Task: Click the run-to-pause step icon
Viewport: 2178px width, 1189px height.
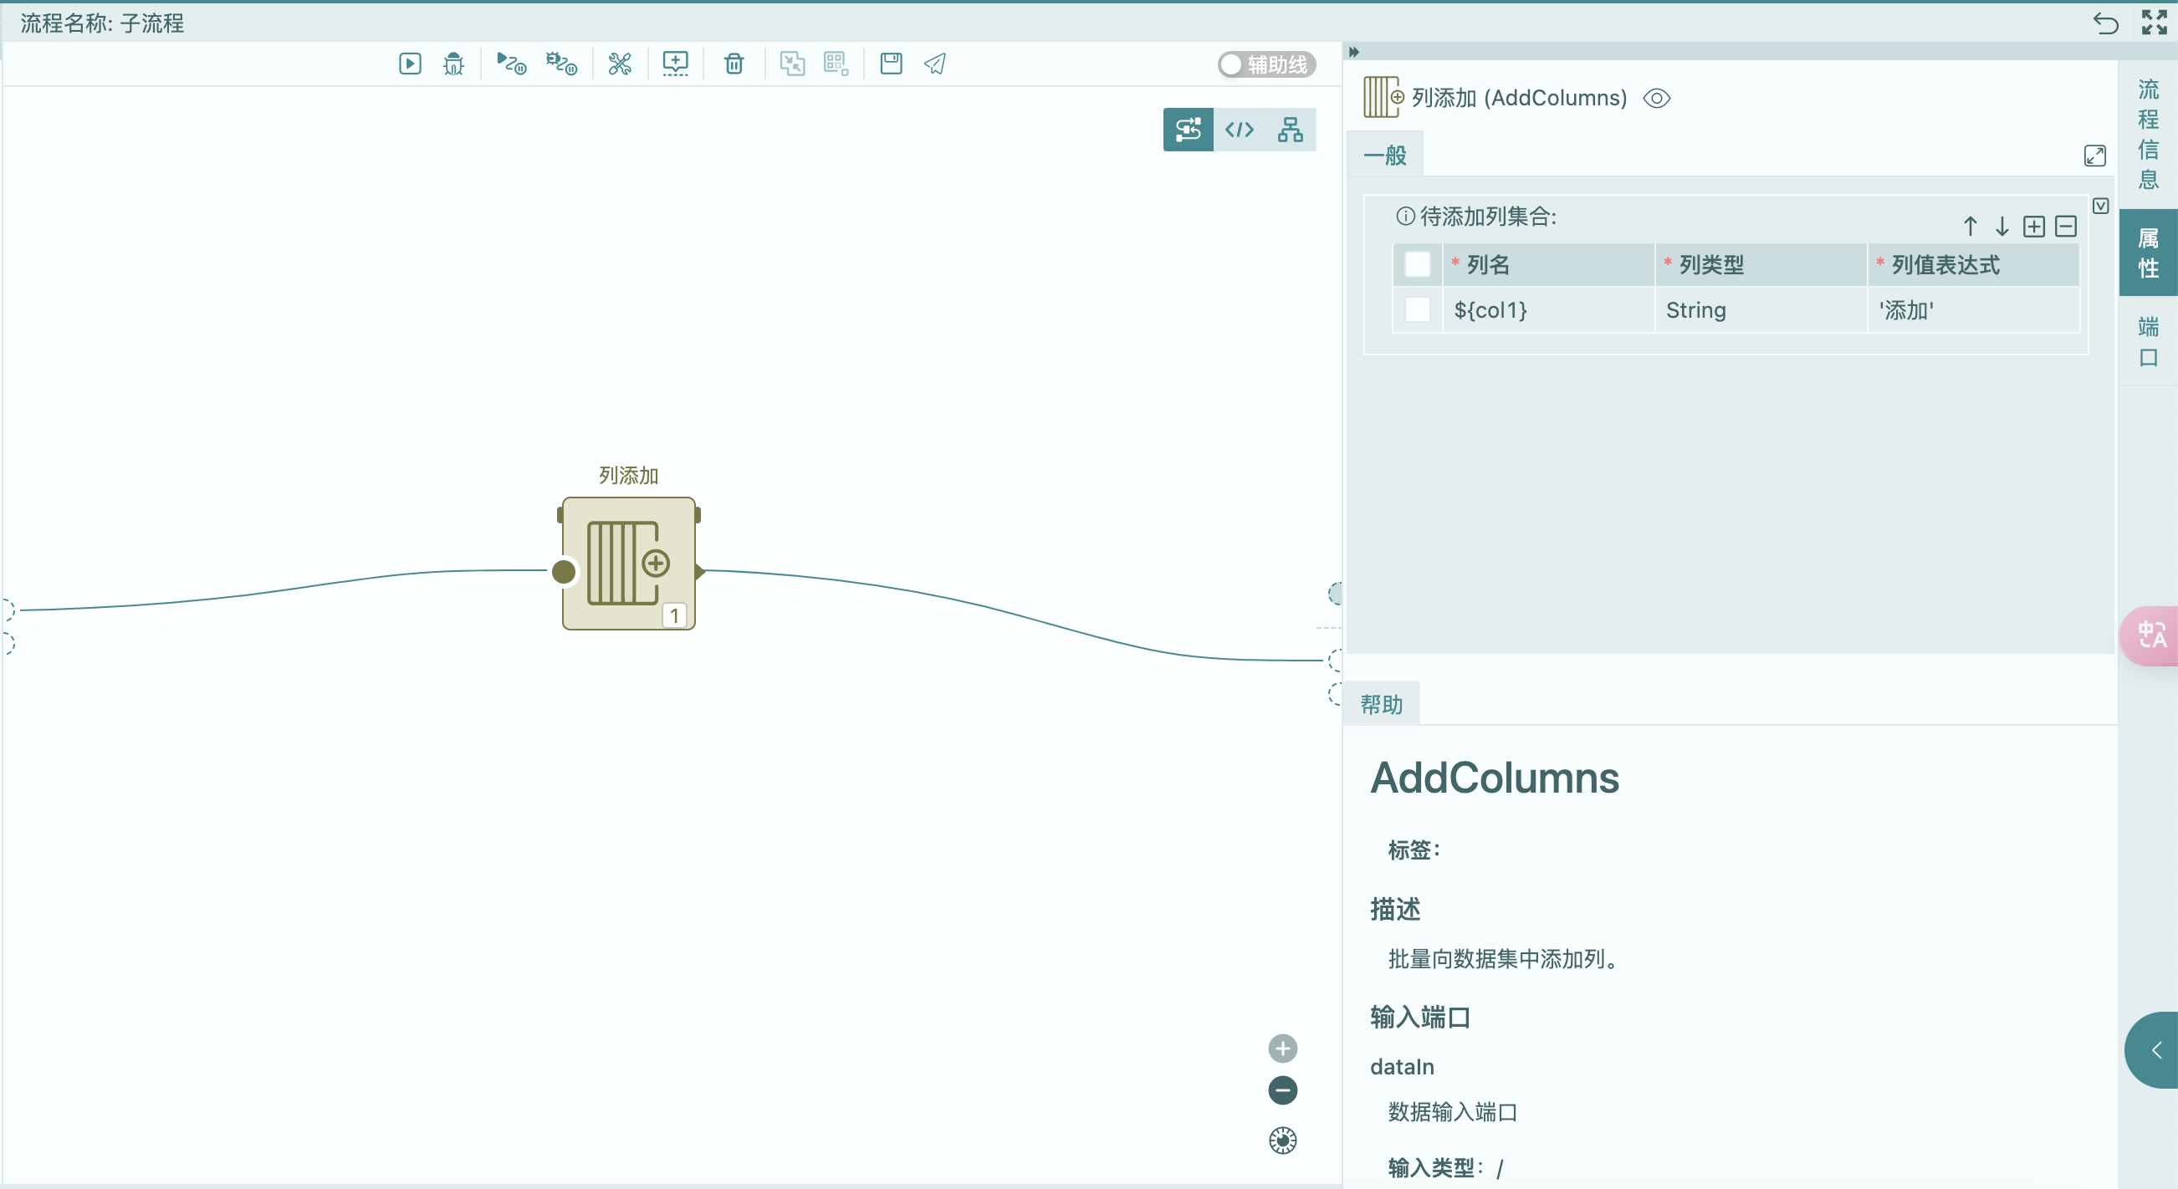Action: point(511,64)
